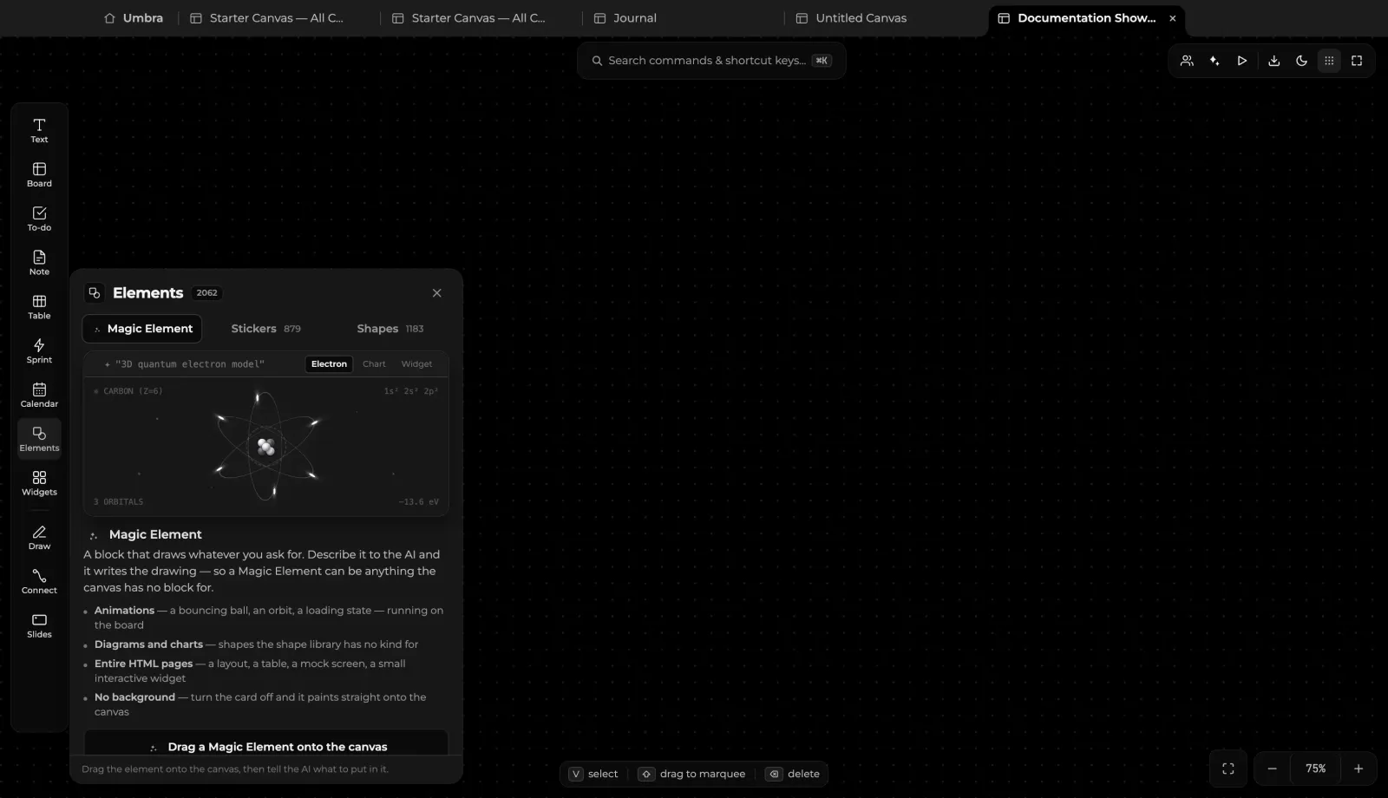This screenshot has width=1388, height=798.
Task: Toggle the Elements panel in sidebar
Action: [39, 439]
